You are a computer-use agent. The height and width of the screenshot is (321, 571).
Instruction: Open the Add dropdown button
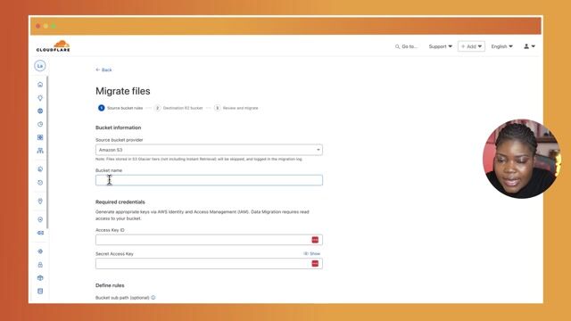coord(471,46)
